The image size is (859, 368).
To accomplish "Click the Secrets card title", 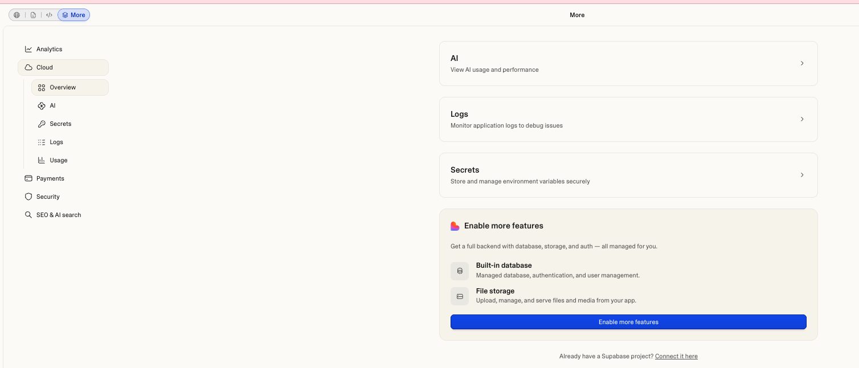I will tap(465, 170).
